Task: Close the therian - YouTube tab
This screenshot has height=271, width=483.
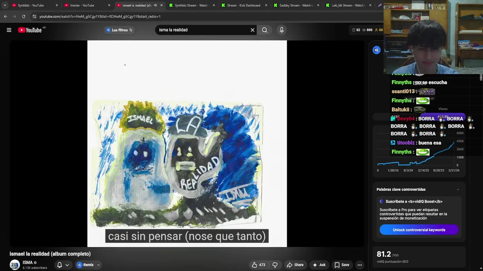Action: [109, 5]
